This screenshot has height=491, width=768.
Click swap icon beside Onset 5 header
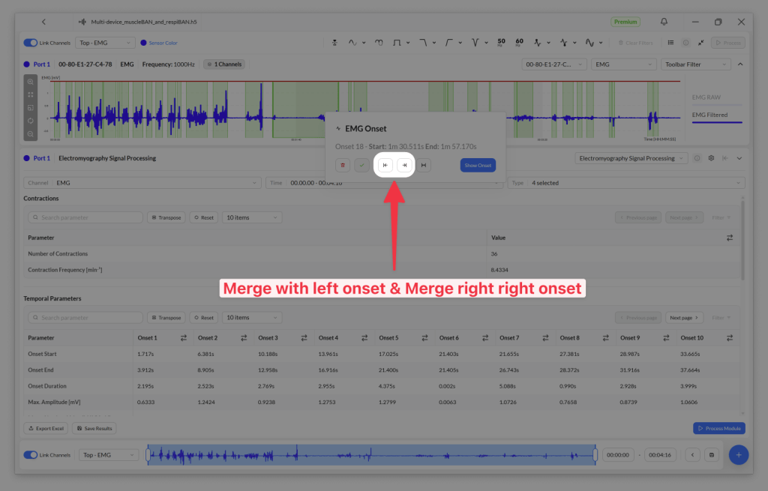click(424, 338)
